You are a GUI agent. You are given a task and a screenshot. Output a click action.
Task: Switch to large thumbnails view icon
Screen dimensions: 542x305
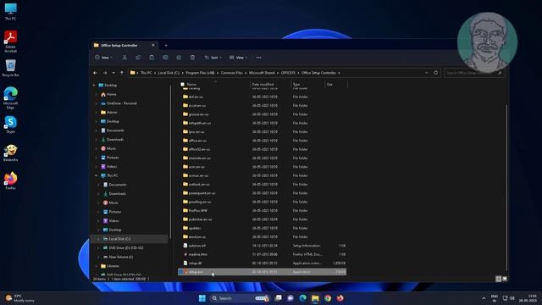pos(505,279)
